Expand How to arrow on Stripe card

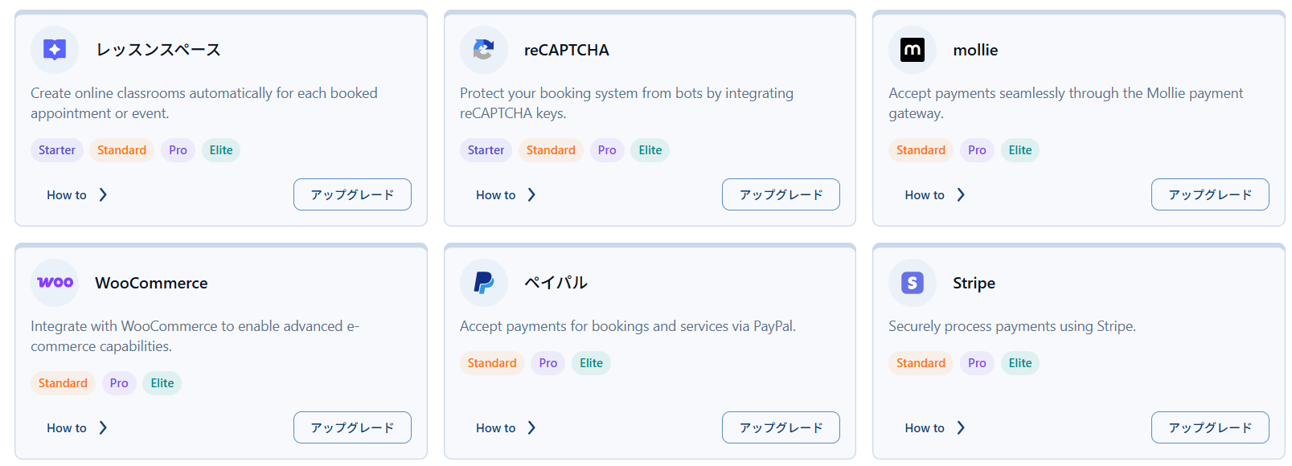click(x=961, y=428)
